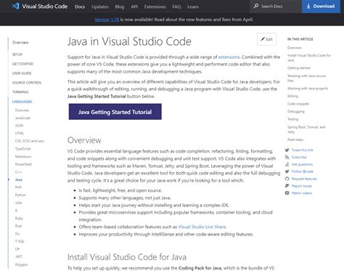Jump to Working with Java source files
Image resolution: width=344 pixels, height=271 pixels.
click(306, 78)
